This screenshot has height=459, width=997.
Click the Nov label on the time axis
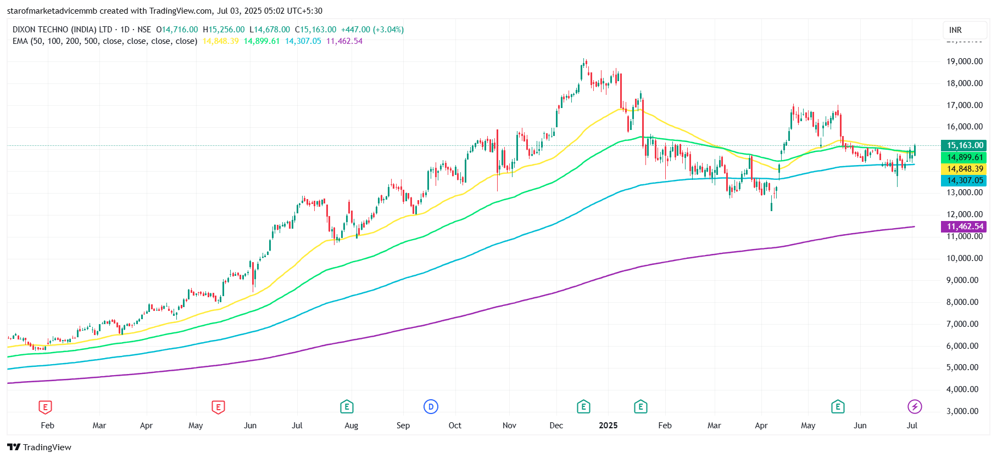[x=509, y=426]
